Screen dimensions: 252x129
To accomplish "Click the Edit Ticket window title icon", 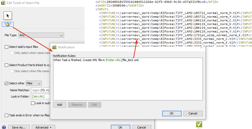I will [x=3, y=3].
